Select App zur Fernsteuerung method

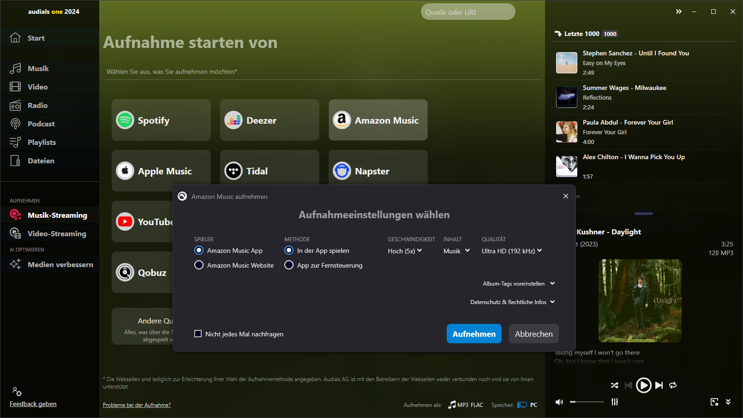(289, 265)
